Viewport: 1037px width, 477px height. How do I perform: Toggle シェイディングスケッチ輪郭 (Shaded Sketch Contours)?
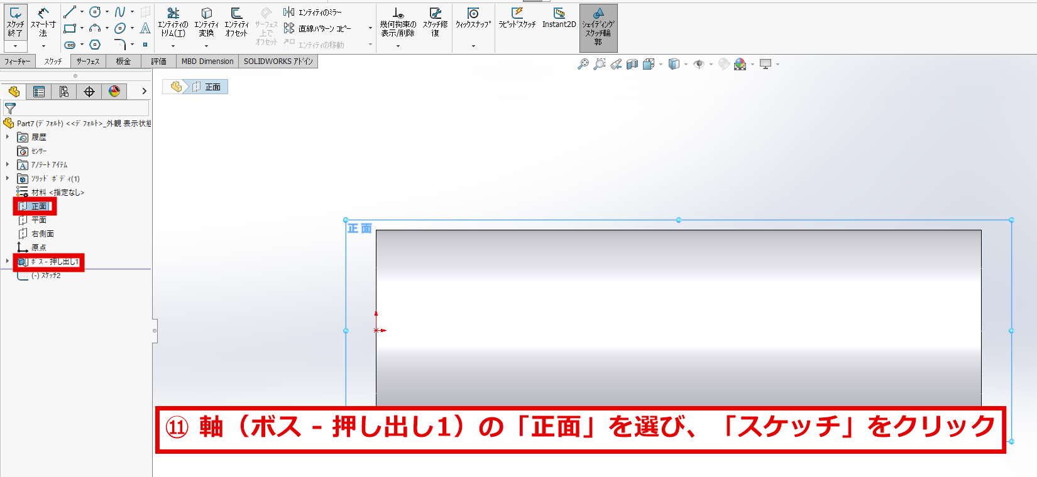(598, 28)
